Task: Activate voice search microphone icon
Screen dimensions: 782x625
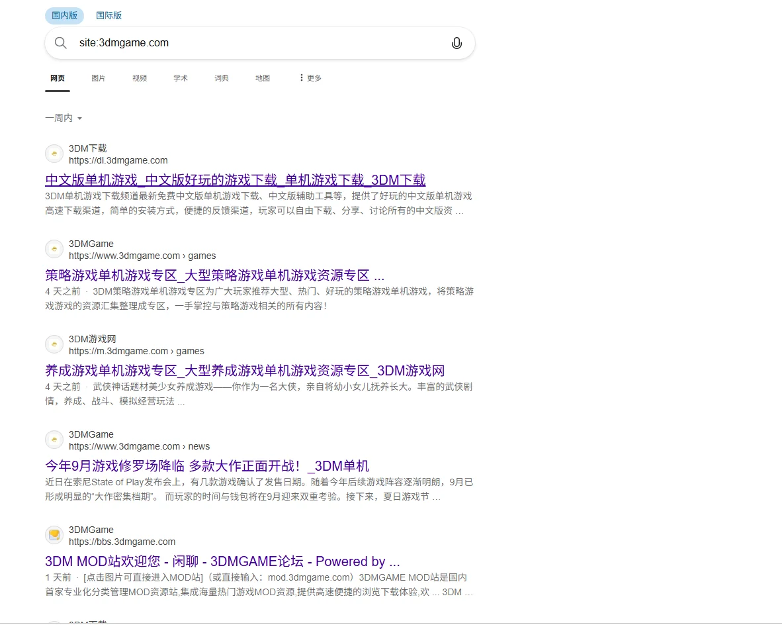Action: 456,43
